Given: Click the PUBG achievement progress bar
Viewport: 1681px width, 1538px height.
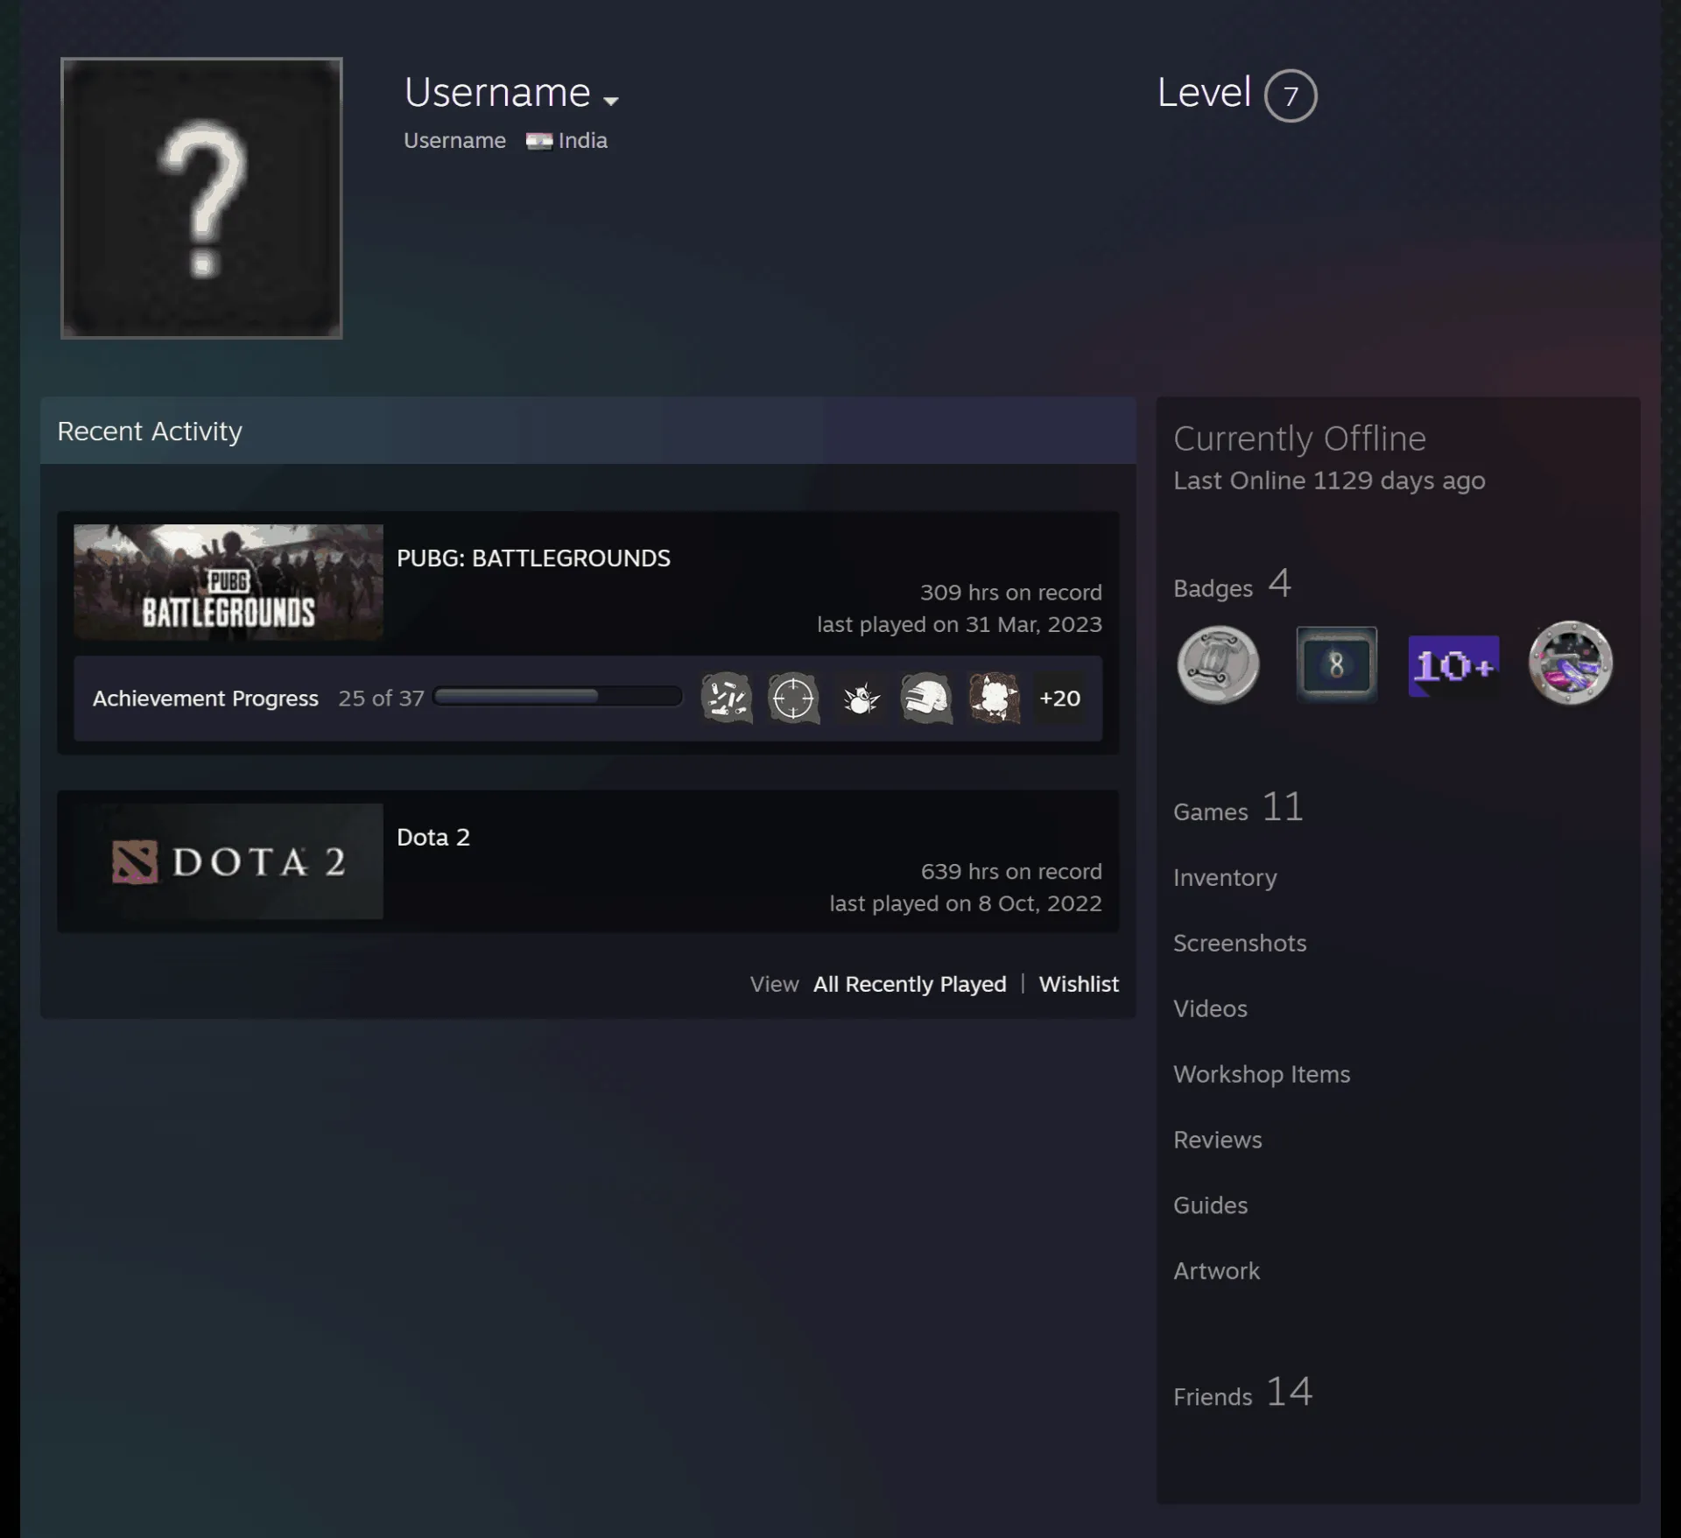Looking at the screenshot, I should tap(558, 696).
